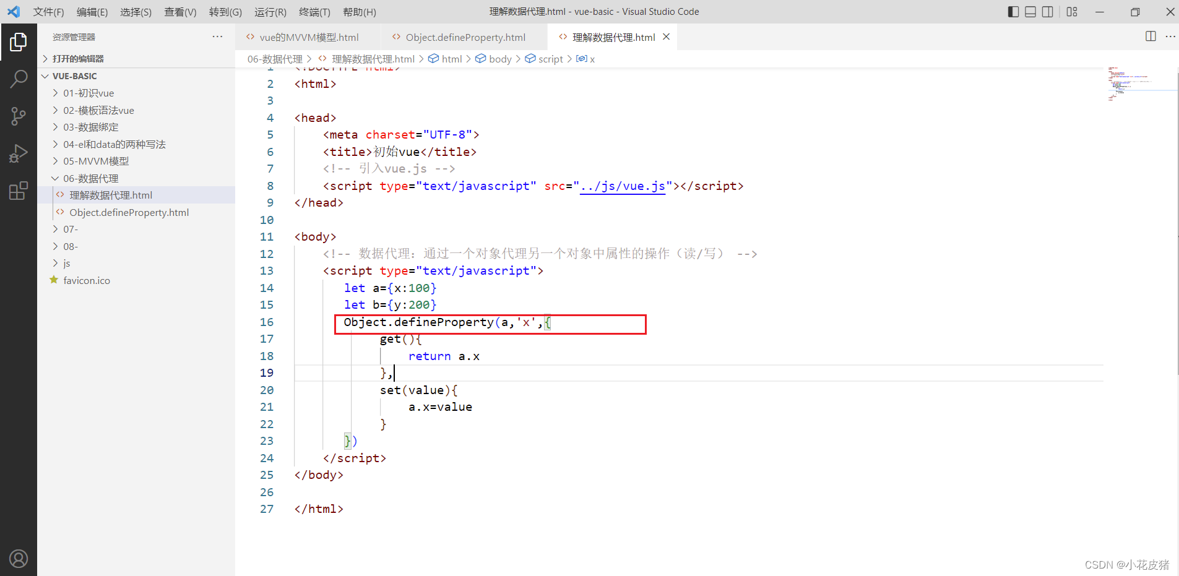The width and height of the screenshot is (1179, 576).
Task: Close the 理解数据代理.html tab
Action: pyautogui.click(x=667, y=37)
